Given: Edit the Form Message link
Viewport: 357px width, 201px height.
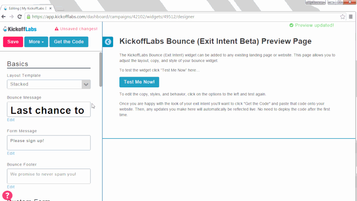Looking at the screenshot, I should click(11, 153).
